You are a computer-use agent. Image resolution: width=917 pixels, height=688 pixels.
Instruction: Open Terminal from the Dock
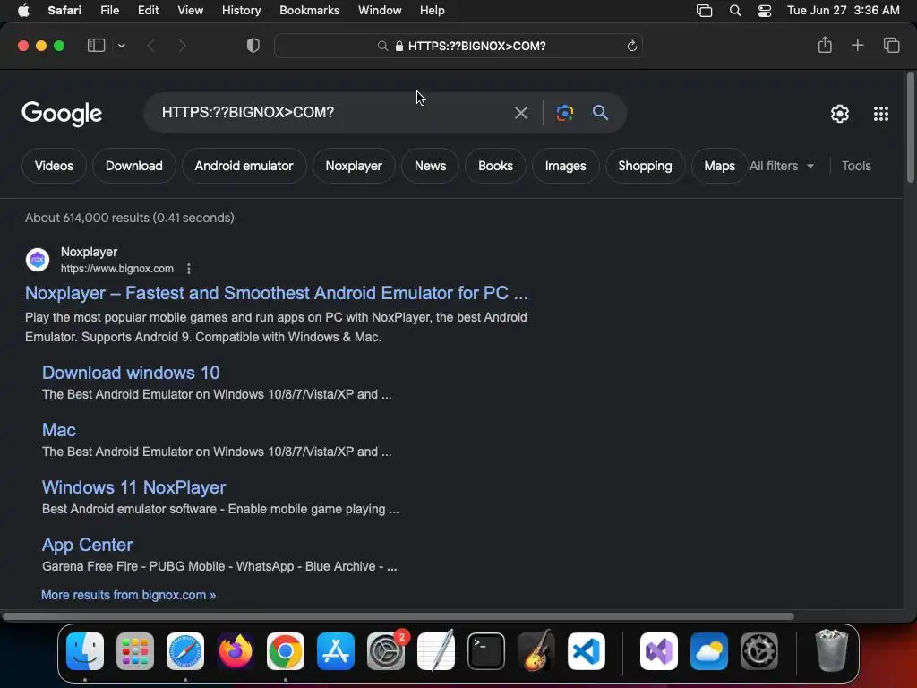point(486,650)
